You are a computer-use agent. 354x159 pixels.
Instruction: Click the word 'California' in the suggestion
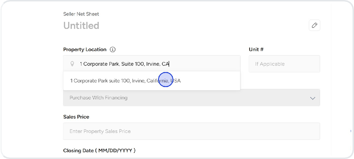(157, 81)
